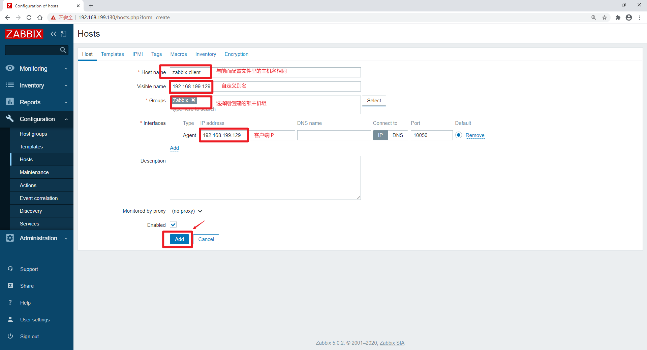Click the Description text area
The height and width of the screenshot is (350, 647).
(x=265, y=178)
